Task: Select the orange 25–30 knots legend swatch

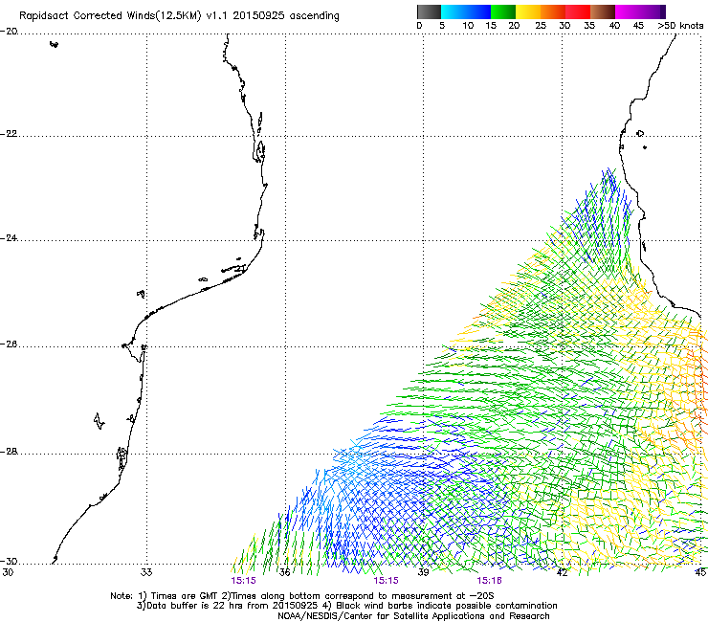Action: pyautogui.click(x=553, y=11)
